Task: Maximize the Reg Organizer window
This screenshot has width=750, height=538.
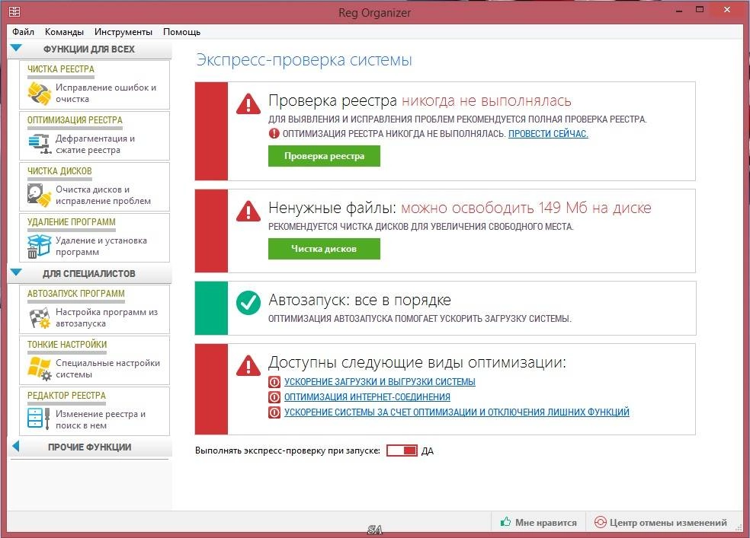Action: [x=699, y=10]
